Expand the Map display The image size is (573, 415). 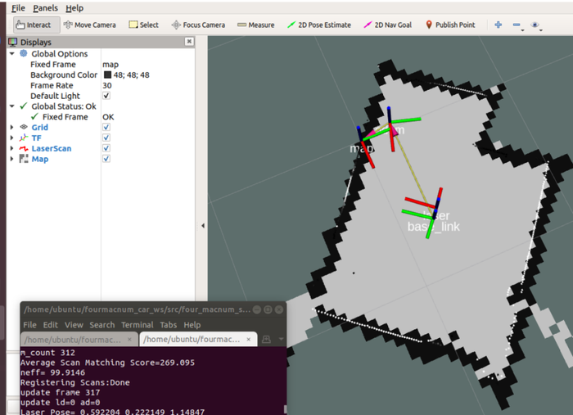11,159
